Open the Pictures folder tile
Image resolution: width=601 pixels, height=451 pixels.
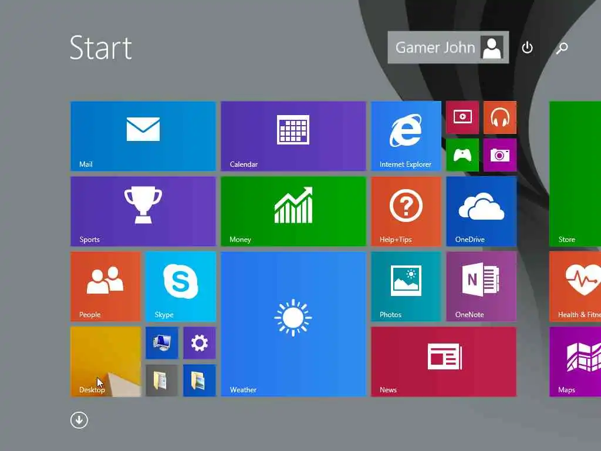click(x=200, y=381)
